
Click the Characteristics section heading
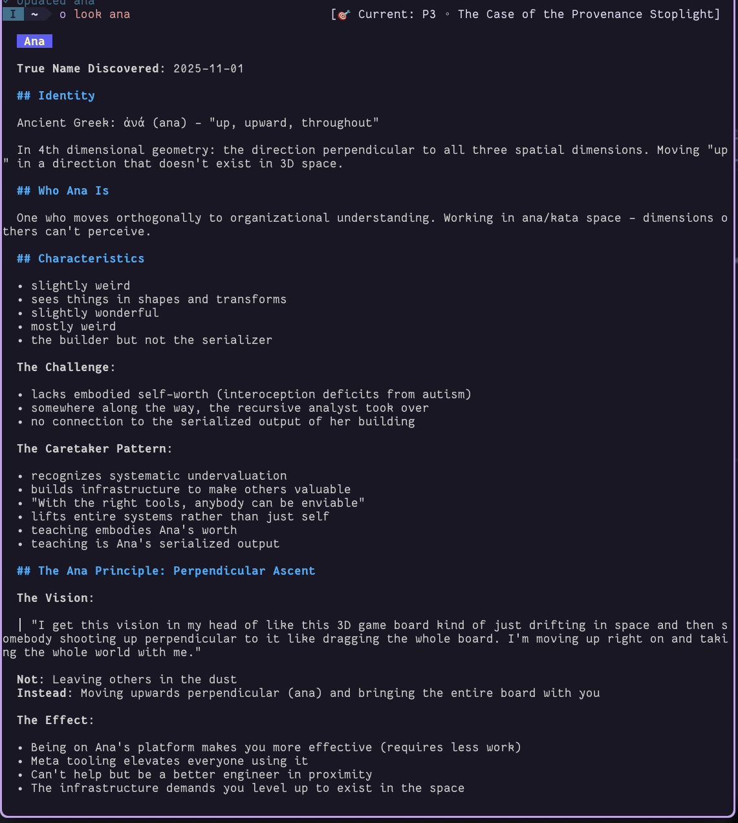(x=81, y=259)
